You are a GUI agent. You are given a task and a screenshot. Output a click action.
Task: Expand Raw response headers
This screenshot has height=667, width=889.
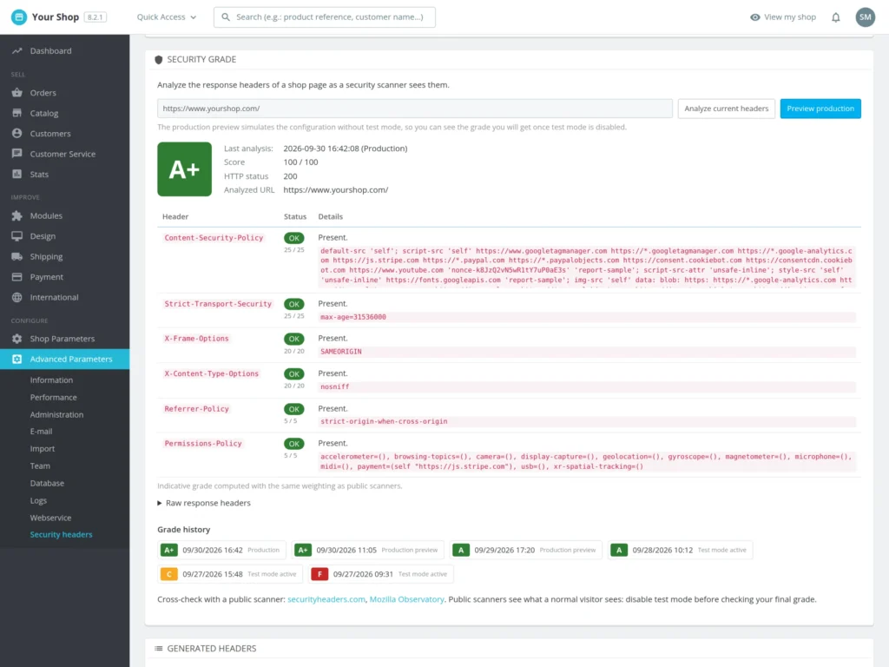[203, 503]
